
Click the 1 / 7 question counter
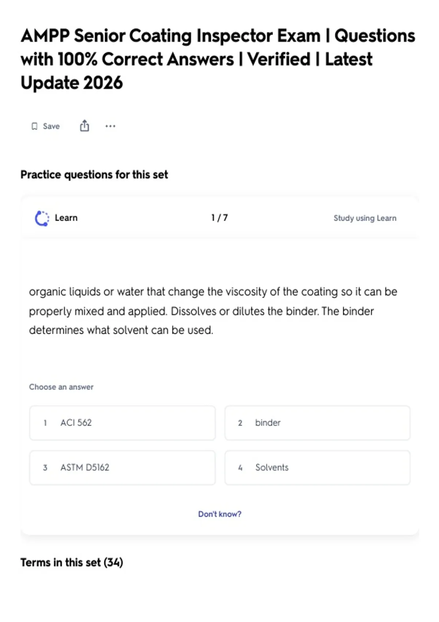point(219,218)
